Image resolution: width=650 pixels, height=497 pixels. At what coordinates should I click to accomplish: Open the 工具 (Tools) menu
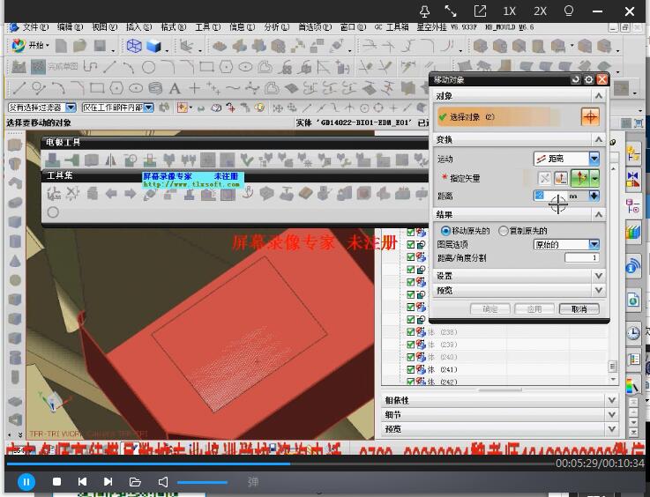(x=207, y=27)
